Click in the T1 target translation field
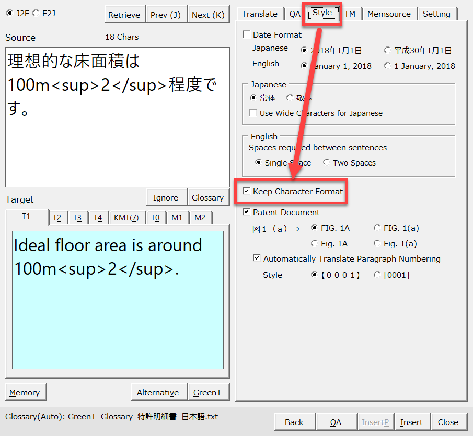Viewport: 473px width, 436px height. pos(118,313)
